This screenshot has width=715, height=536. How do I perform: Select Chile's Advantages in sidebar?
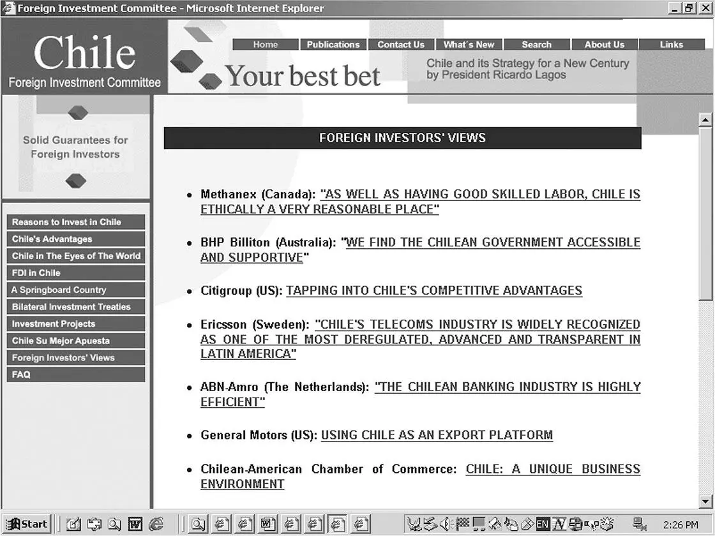click(76, 239)
